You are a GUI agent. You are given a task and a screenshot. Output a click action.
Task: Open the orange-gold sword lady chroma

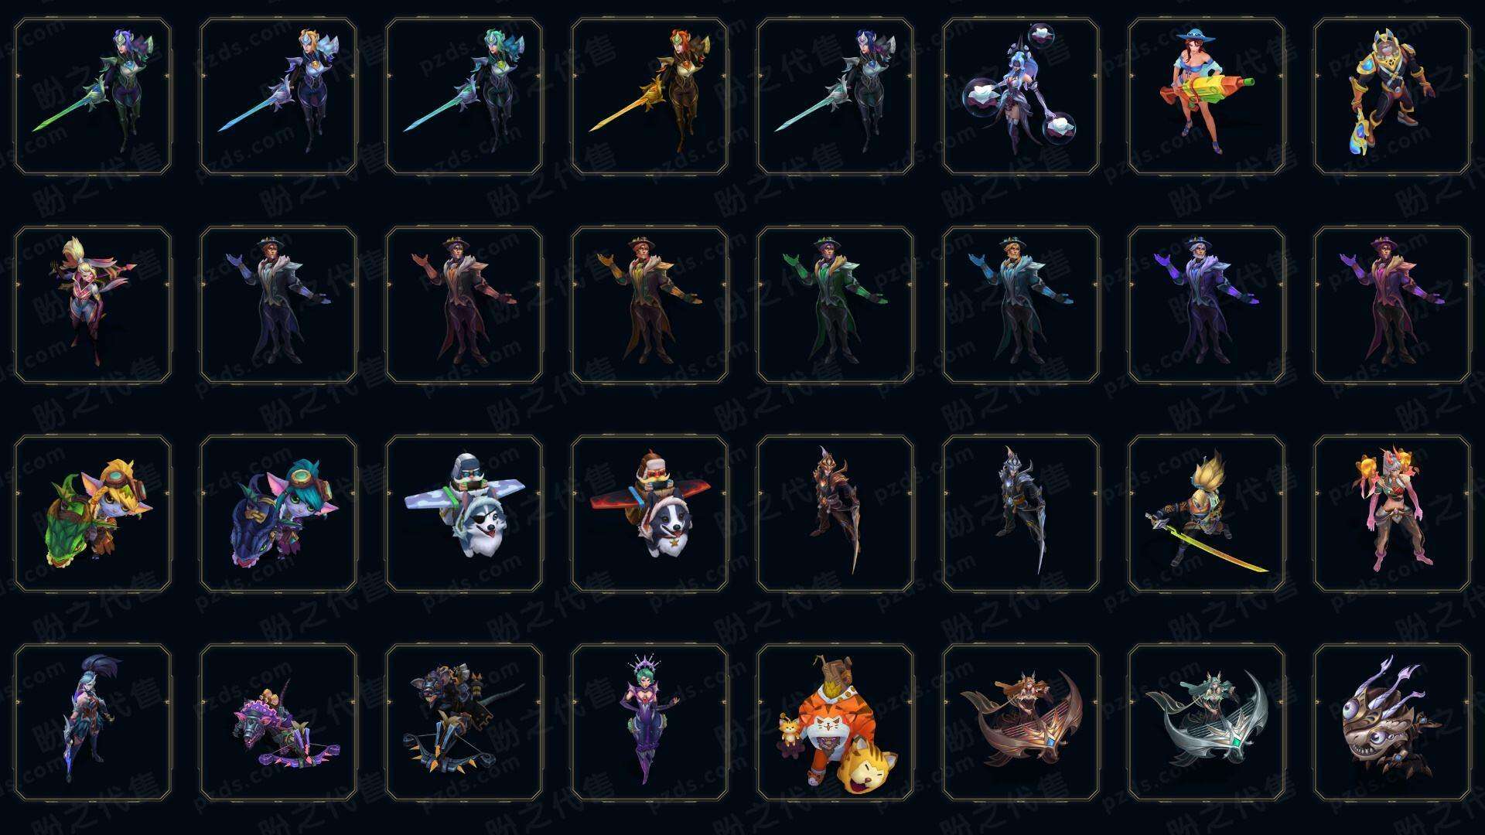(x=650, y=97)
